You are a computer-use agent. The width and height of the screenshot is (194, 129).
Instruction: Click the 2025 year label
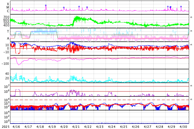point(6,127)
